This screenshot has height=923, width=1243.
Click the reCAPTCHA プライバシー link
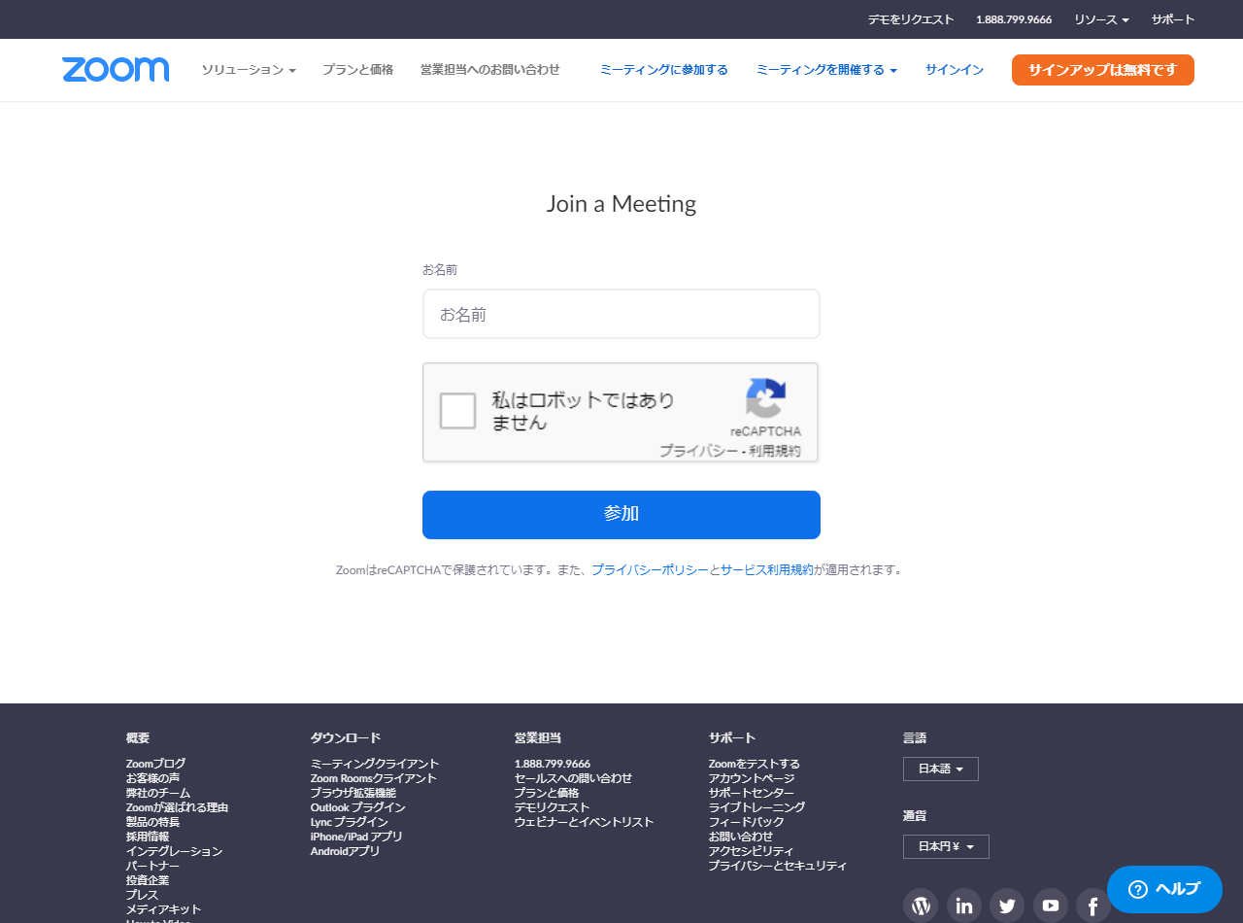click(x=698, y=451)
